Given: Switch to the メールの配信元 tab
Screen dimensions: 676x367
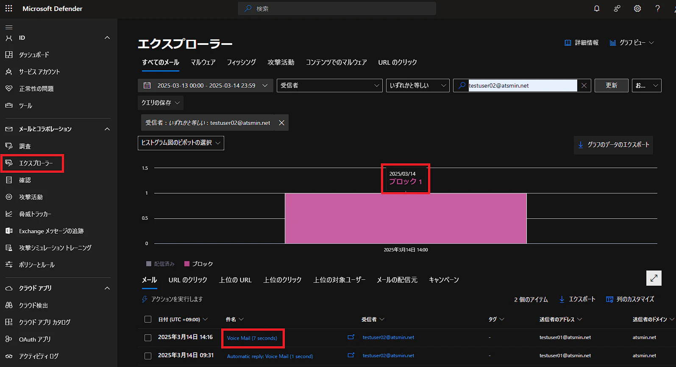Looking at the screenshot, I should [x=397, y=280].
